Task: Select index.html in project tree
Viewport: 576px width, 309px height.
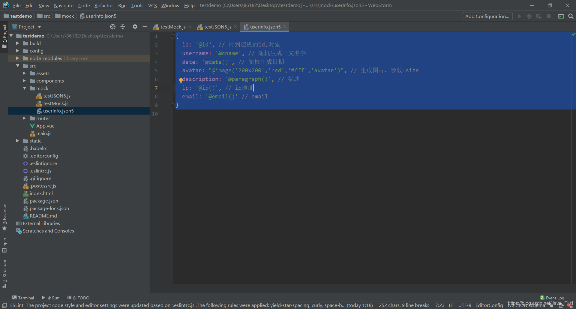Action: (x=41, y=193)
